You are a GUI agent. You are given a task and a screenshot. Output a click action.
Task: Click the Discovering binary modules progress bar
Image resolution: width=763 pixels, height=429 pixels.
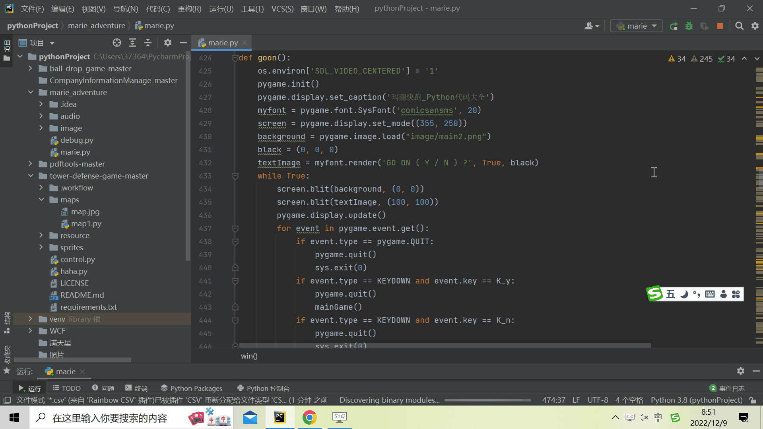pyautogui.click(x=487, y=400)
